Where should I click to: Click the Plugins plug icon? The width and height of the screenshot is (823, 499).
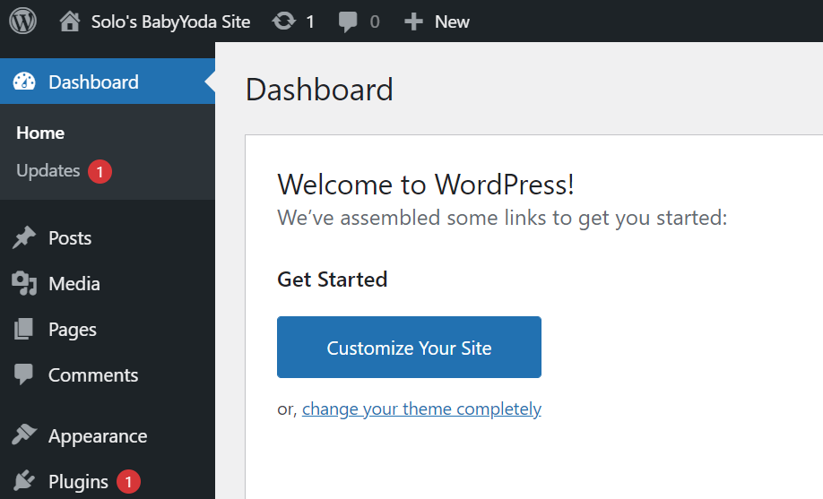point(24,481)
